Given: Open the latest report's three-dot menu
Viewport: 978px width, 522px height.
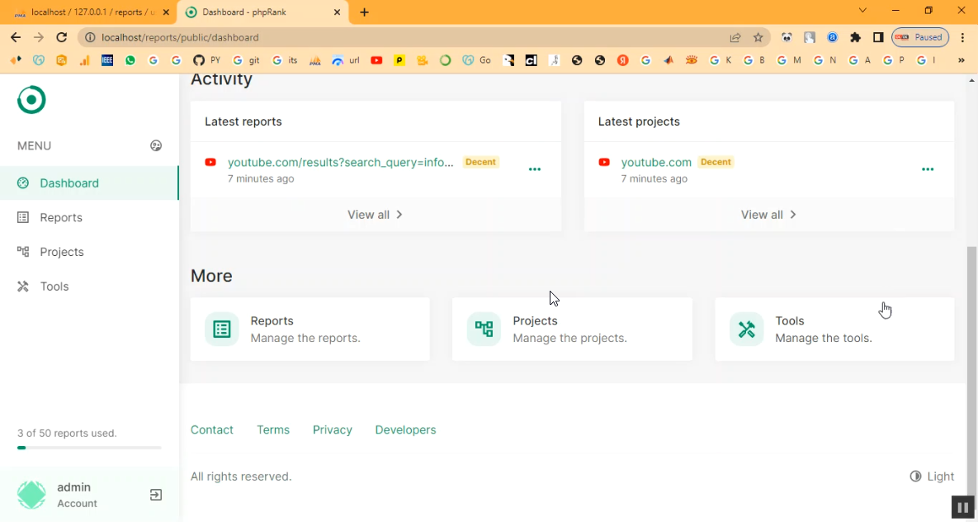Looking at the screenshot, I should 535,169.
